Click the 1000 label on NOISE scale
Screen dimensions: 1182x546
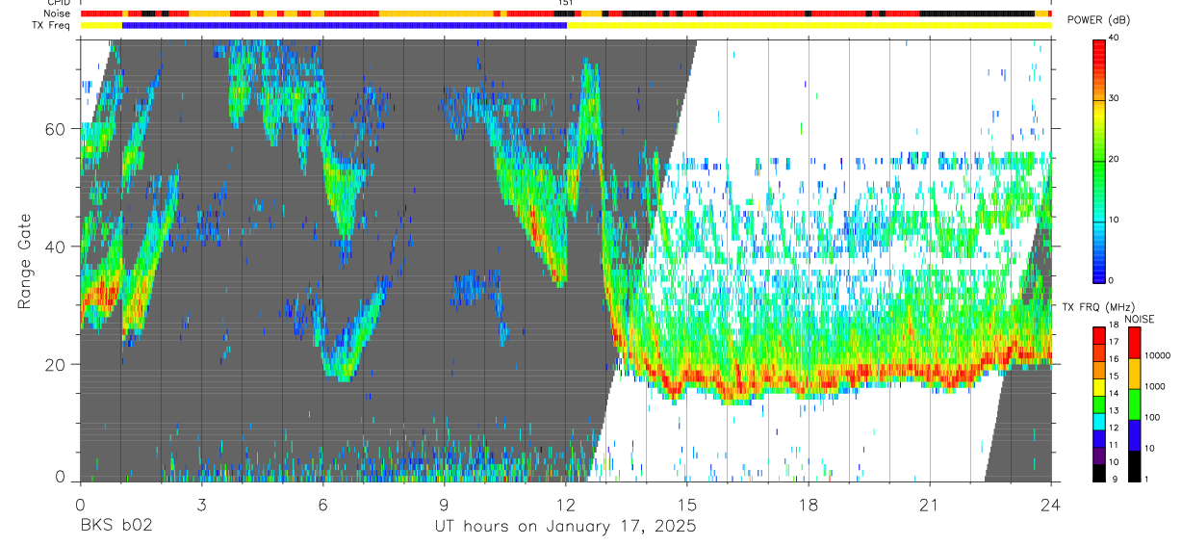point(1157,386)
